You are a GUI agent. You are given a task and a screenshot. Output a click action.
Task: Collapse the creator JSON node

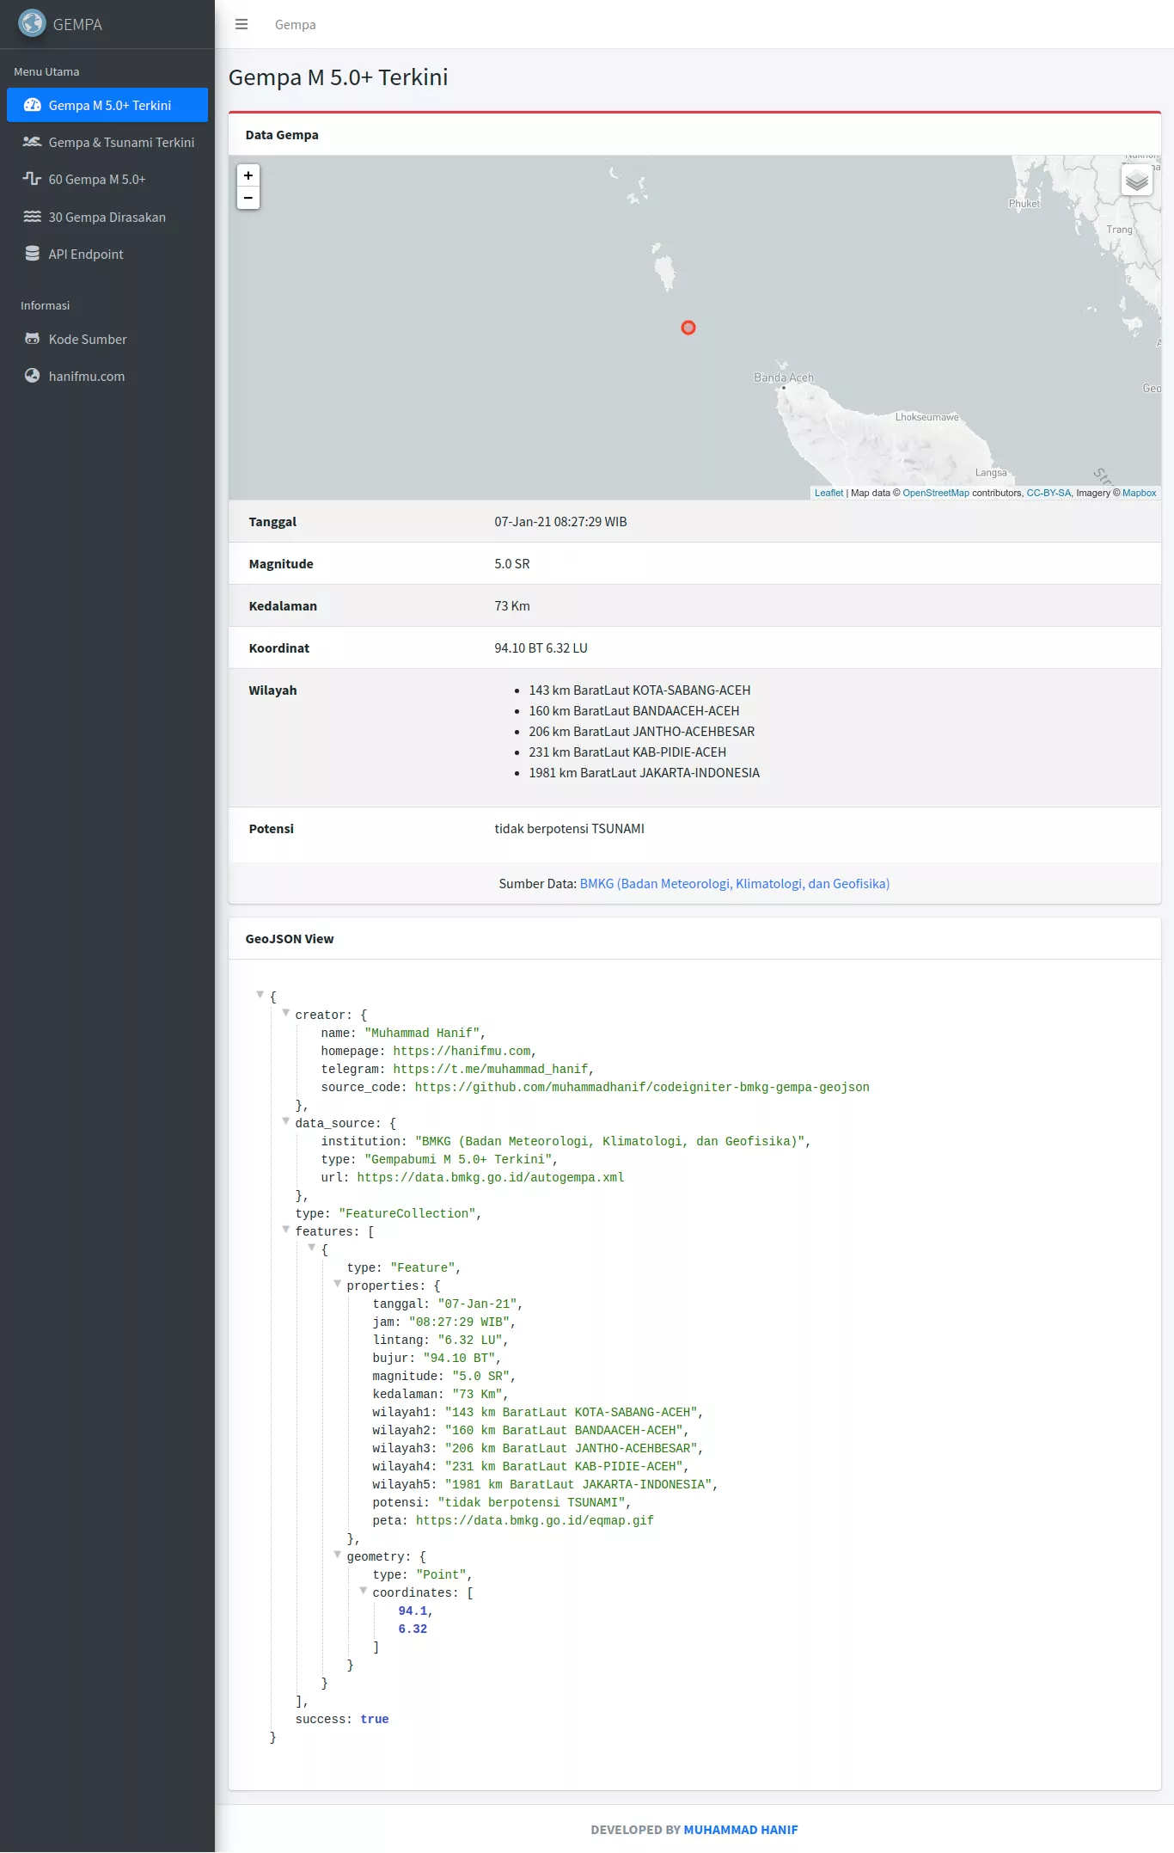286,1013
